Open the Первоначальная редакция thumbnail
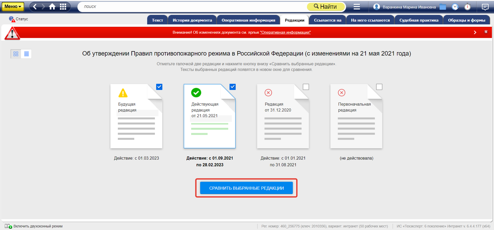The height and width of the screenshot is (230, 494). (x=356, y=116)
